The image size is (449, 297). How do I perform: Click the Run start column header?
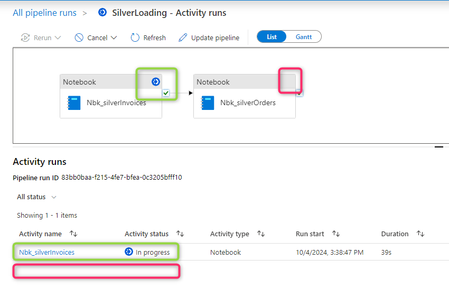[310, 234]
